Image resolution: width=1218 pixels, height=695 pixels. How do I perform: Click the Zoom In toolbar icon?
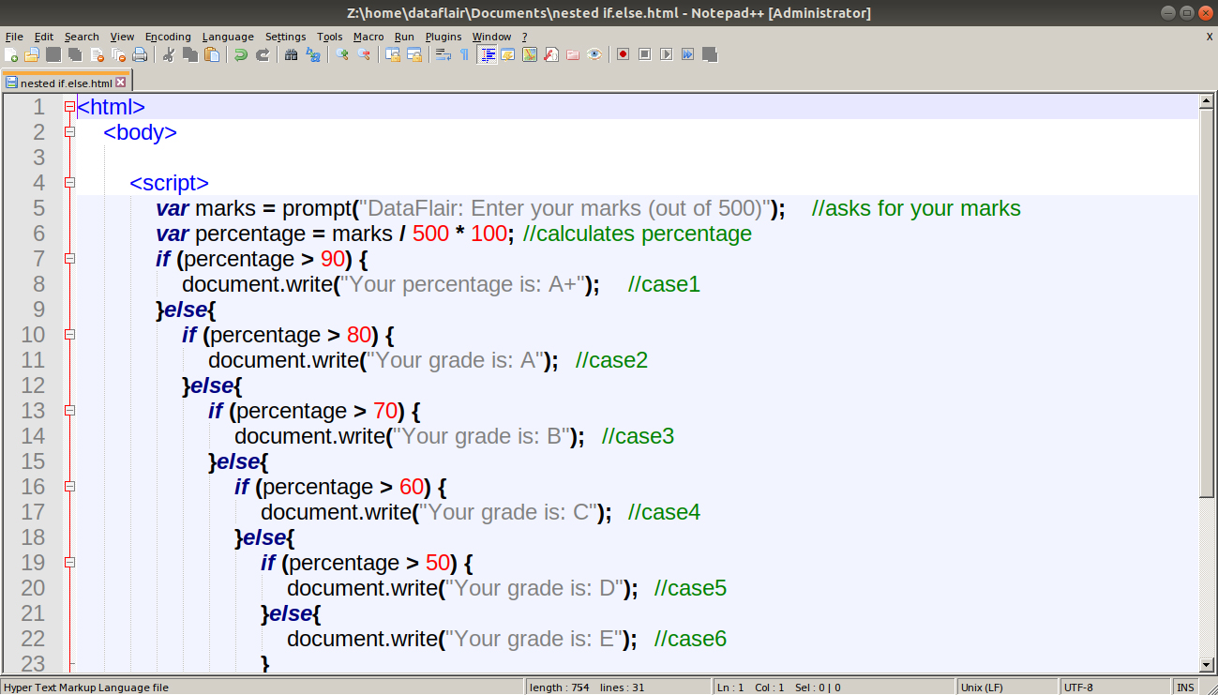coord(339,54)
